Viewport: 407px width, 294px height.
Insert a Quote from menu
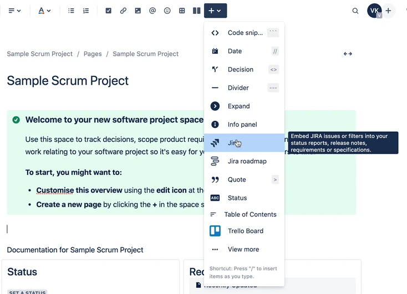click(x=244, y=179)
